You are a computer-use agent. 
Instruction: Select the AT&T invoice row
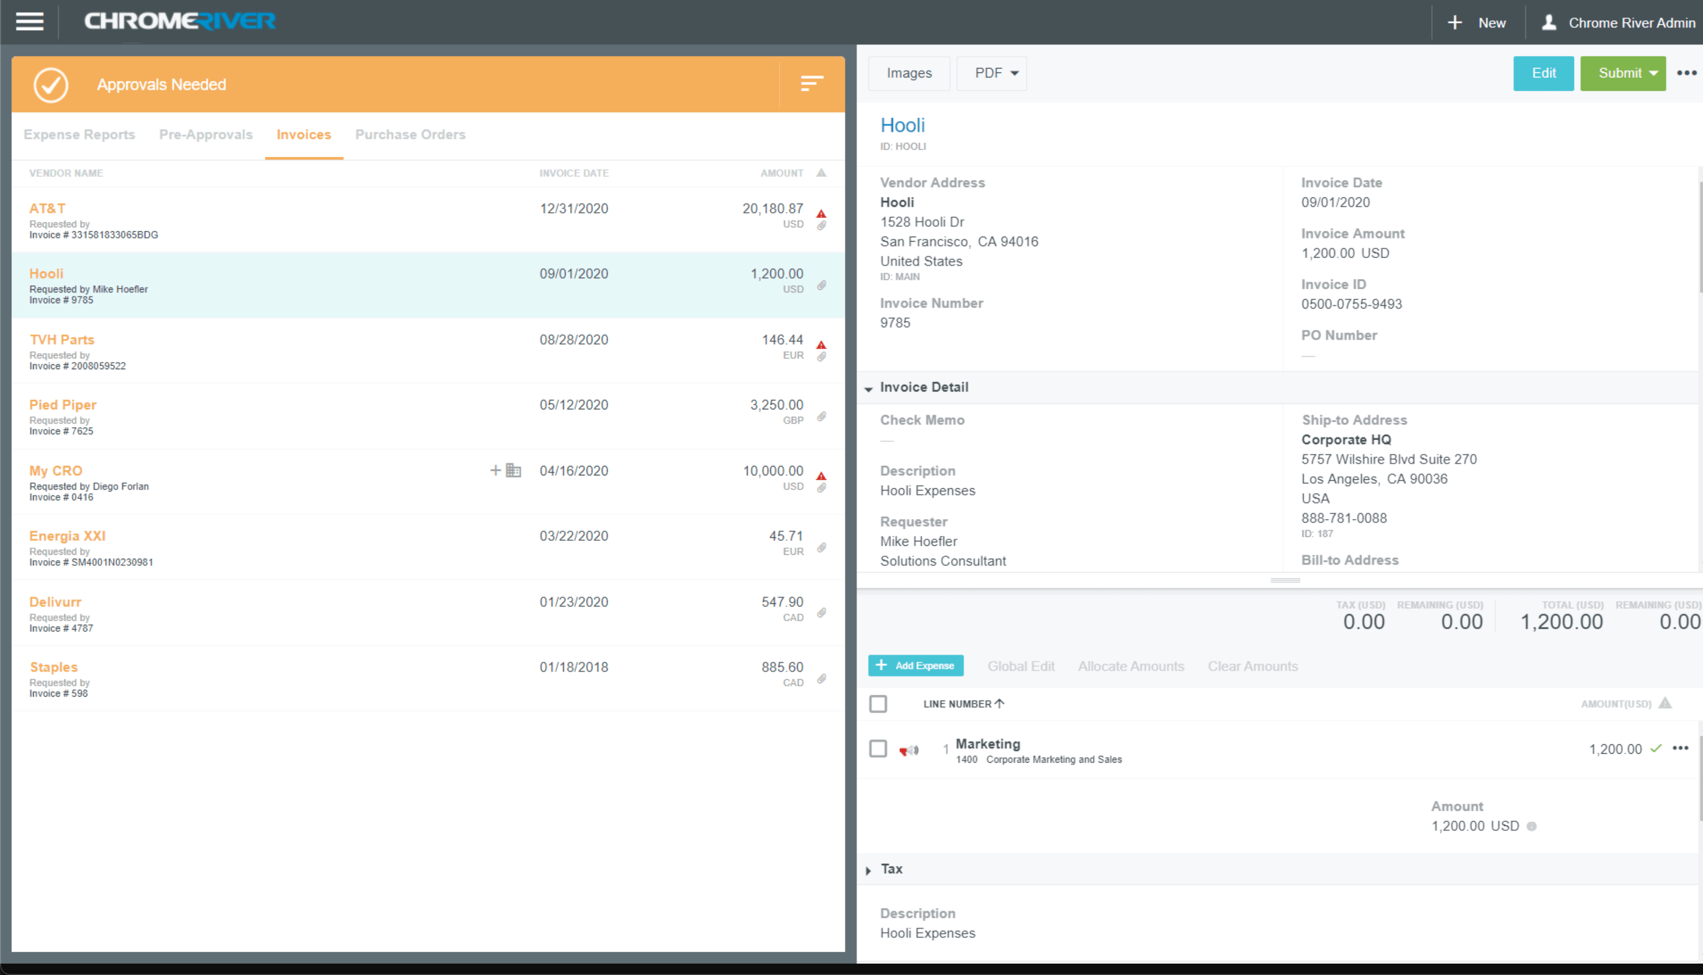pyautogui.click(x=428, y=220)
